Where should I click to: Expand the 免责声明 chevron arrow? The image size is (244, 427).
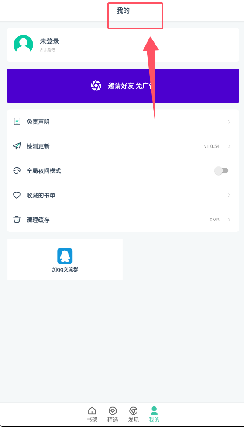230,122
